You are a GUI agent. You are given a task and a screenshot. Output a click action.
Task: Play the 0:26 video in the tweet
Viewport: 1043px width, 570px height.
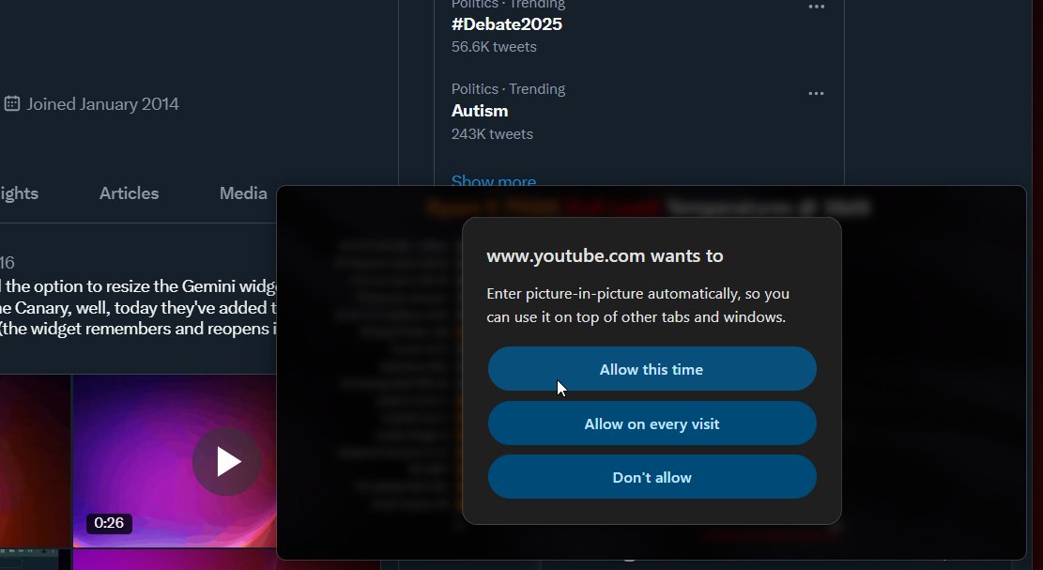[x=227, y=462]
